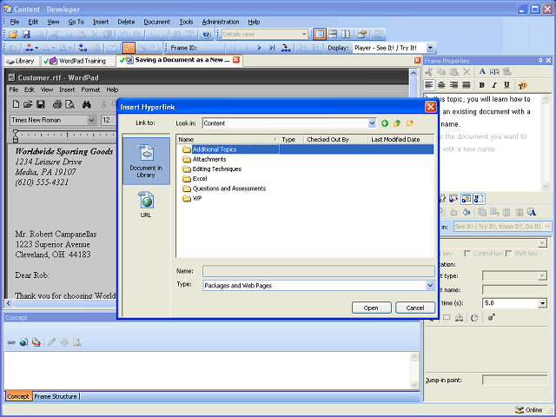
Task: Click the paint bucket fill icon in Frame Properties
Action: (467, 212)
